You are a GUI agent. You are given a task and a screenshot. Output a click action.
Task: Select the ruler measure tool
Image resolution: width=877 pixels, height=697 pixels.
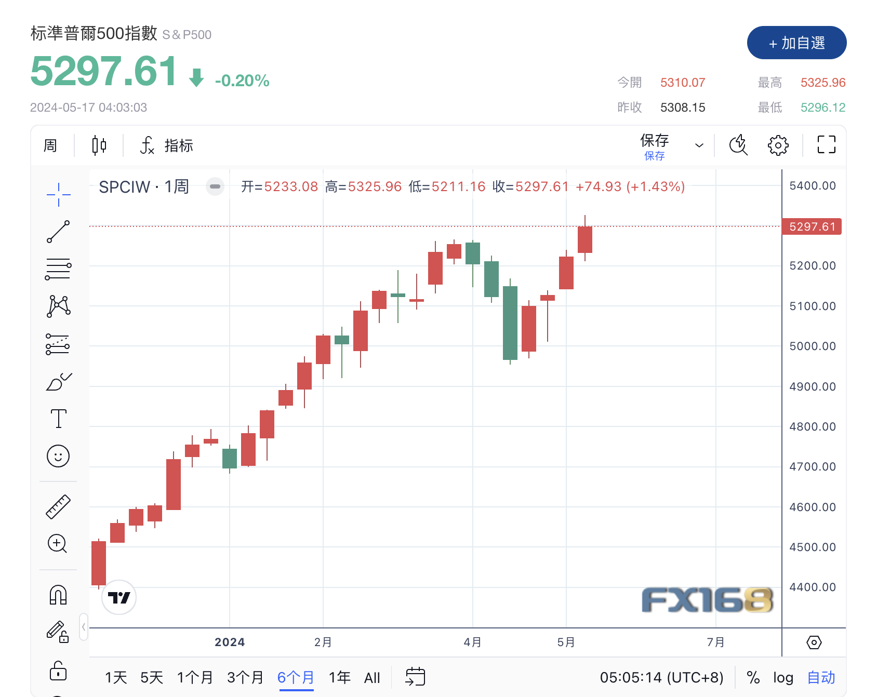(58, 507)
